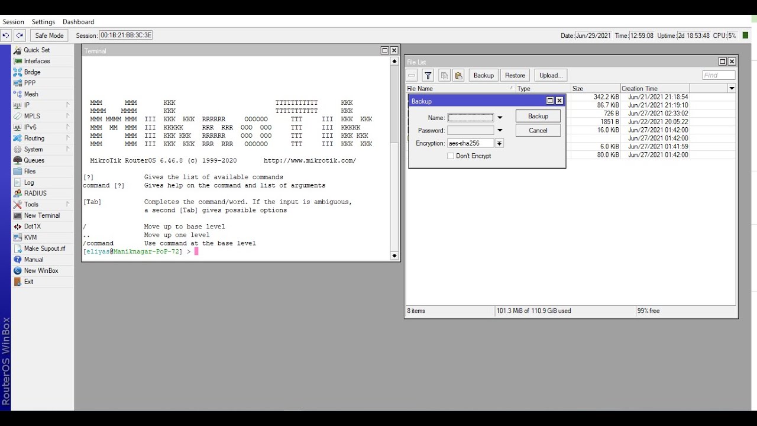The image size is (757, 426).
Task: Open the Dashboard menu
Action: 79,22
